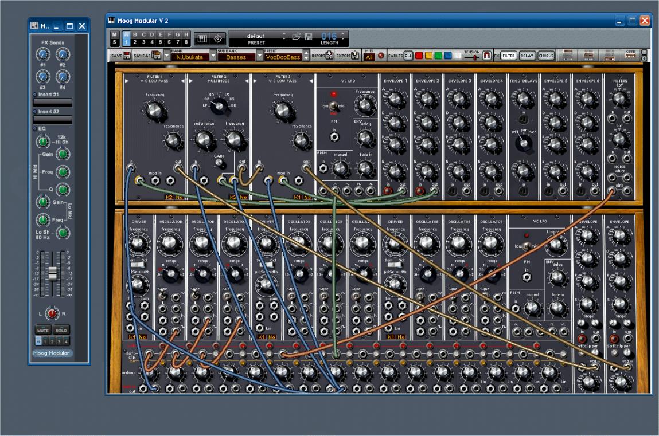Viewport: 659px width, 436px height.
Task: Click the minus zoom button at toolbar right
Action: tap(644, 52)
